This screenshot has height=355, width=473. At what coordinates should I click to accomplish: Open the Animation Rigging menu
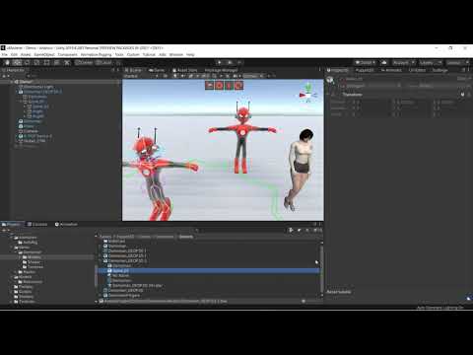tap(96, 54)
